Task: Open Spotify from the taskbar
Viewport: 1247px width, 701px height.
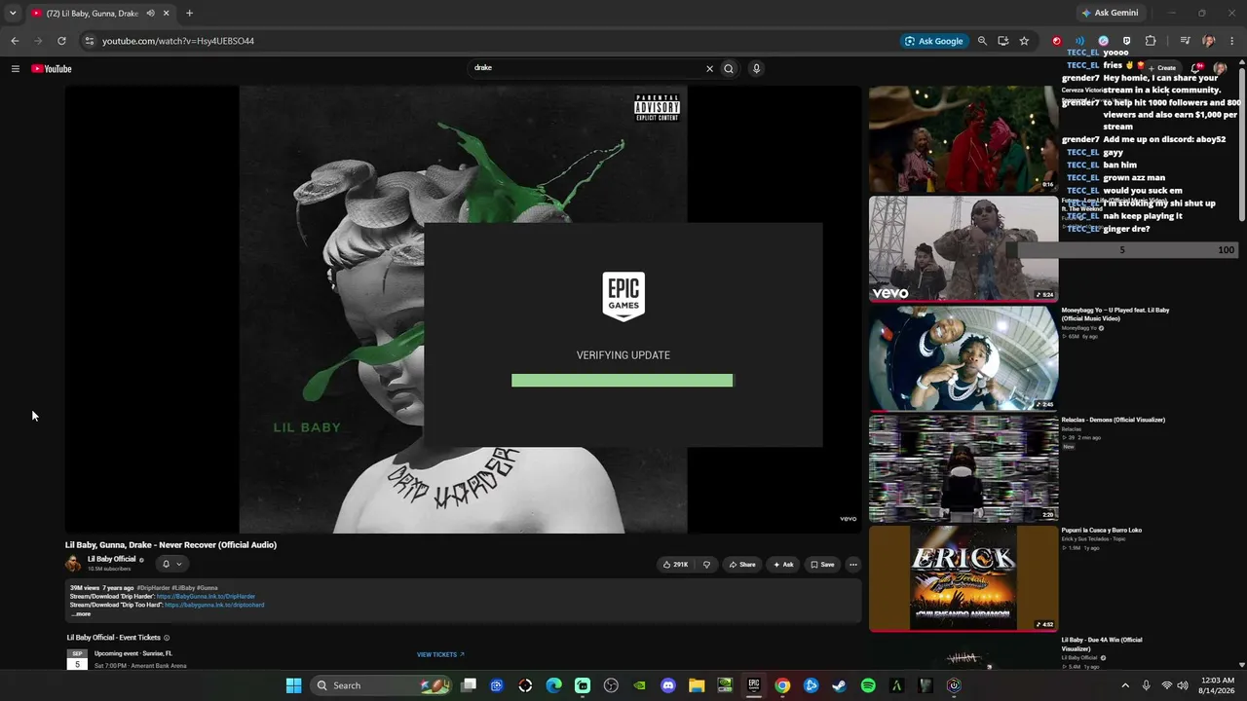Action: [868, 685]
